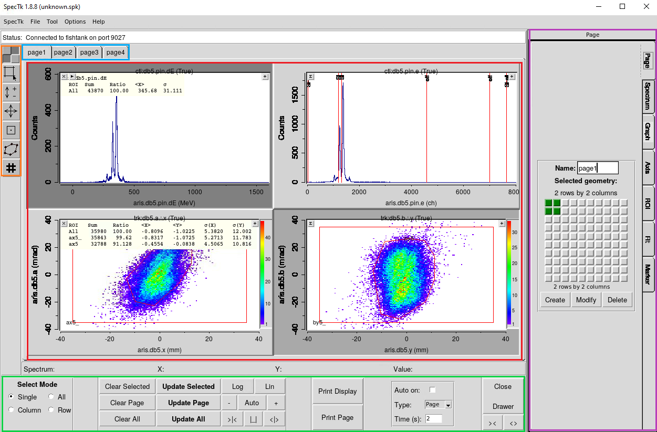Click the hash grid tool icon

(x=11, y=167)
